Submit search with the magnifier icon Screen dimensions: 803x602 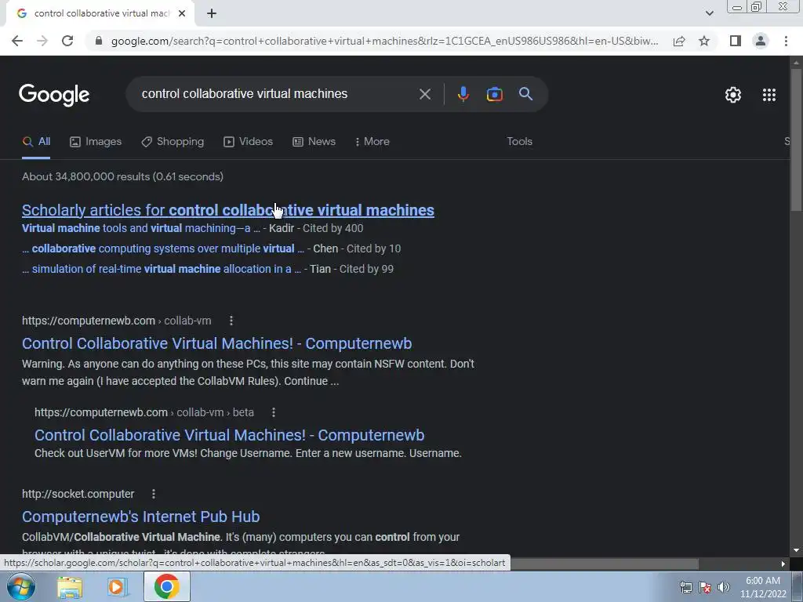coord(525,94)
